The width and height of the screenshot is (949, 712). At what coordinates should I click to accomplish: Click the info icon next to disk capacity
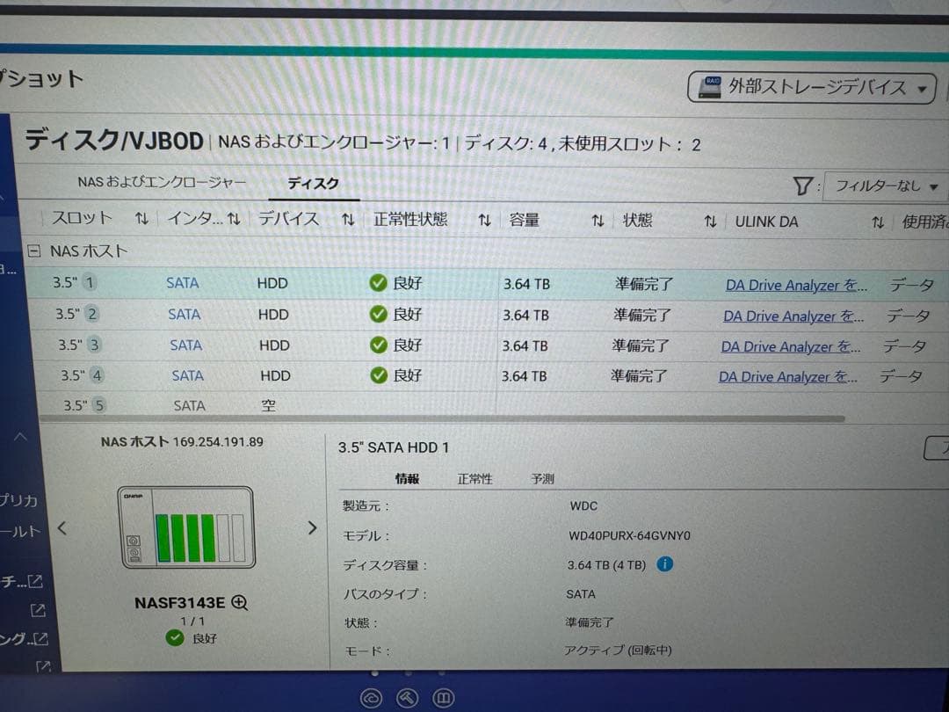click(x=665, y=564)
